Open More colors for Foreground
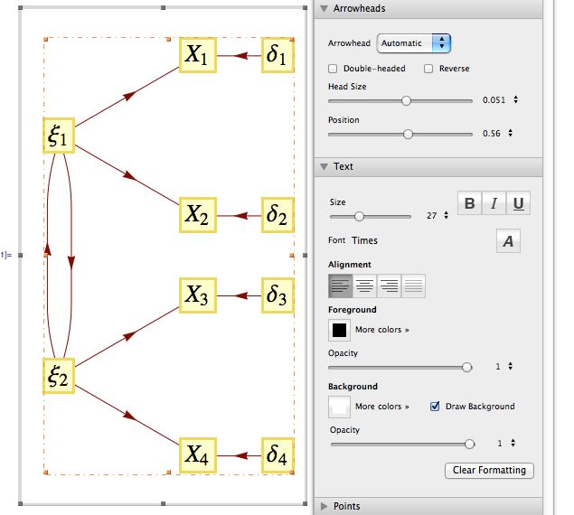This screenshot has width=574, height=515. (382, 330)
